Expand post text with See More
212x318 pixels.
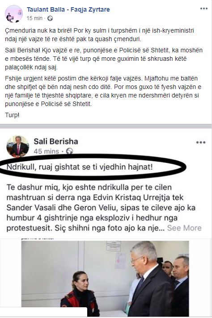pyautogui.click(x=184, y=228)
